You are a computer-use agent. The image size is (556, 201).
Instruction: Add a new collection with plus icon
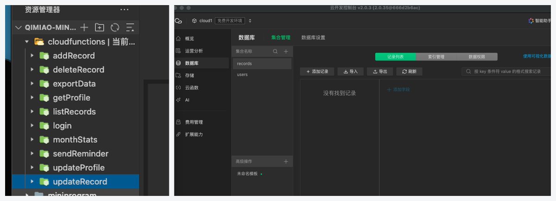point(286,52)
